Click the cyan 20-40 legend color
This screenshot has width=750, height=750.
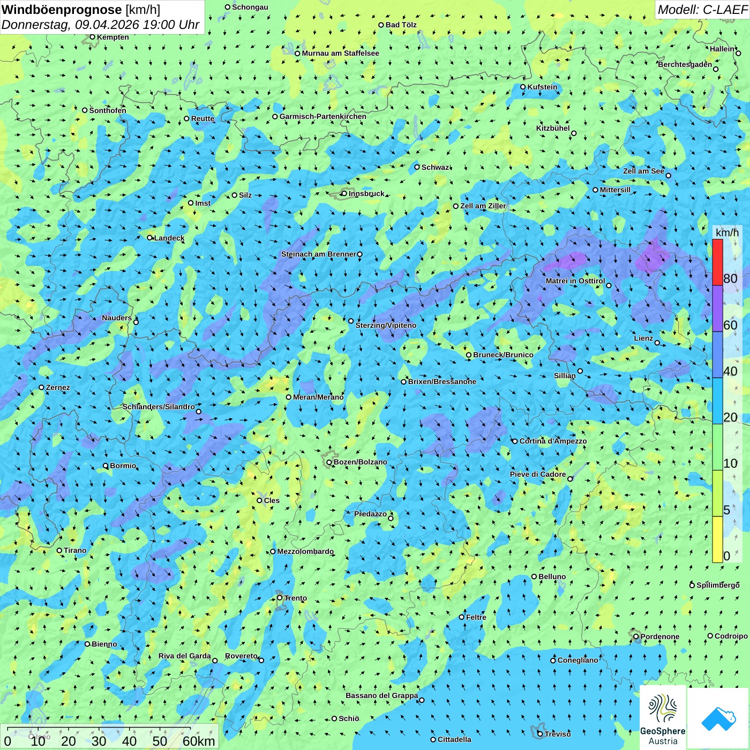pyautogui.click(x=717, y=401)
